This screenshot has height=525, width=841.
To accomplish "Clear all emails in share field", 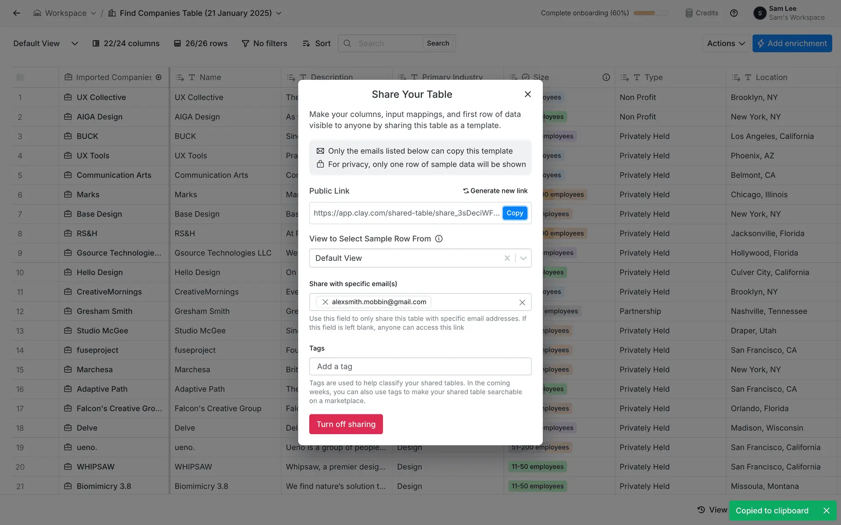I will [x=522, y=302].
